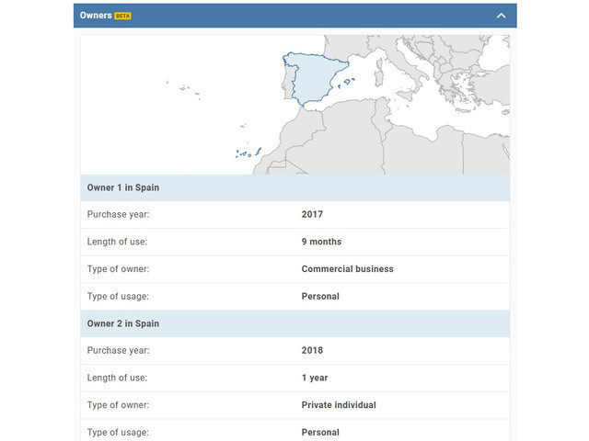Click the BETA badge
Viewport: 589px width, 441px height.
122,16
